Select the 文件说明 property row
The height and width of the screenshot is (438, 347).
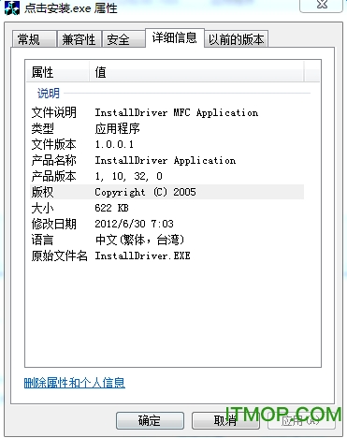[x=166, y=112]
